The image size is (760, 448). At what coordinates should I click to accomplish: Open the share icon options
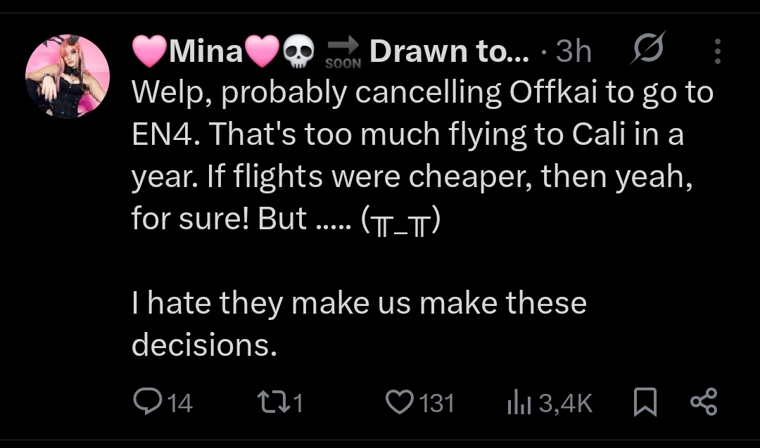[x=703, y=402]
